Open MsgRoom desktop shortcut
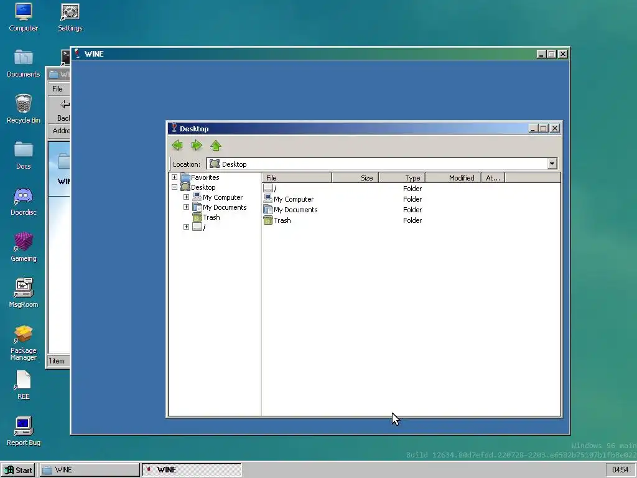The image size is (637, 478). (23, 293)
